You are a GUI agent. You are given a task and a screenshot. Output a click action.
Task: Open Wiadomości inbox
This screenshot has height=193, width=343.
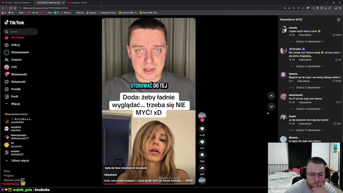point(16,75)
